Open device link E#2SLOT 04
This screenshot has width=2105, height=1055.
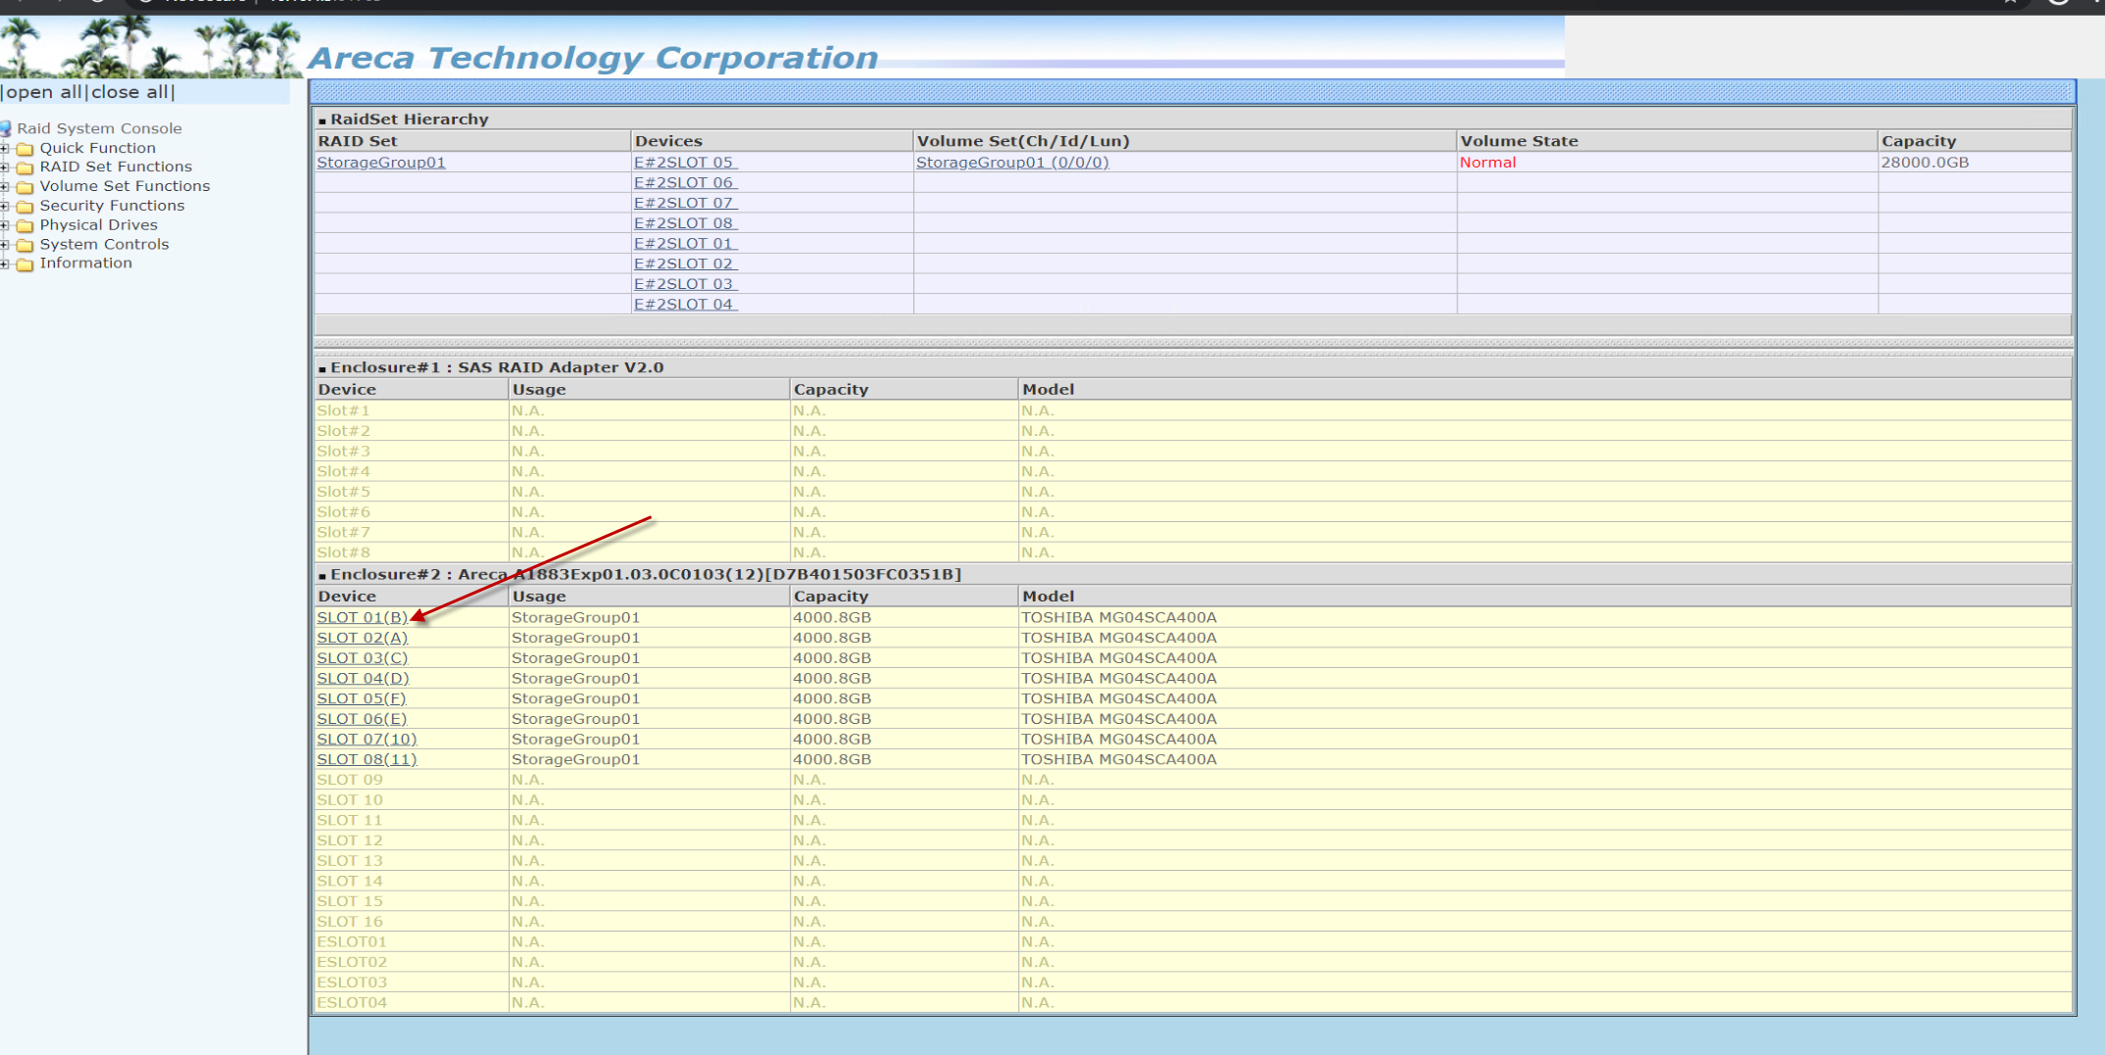tap(685, 305)
